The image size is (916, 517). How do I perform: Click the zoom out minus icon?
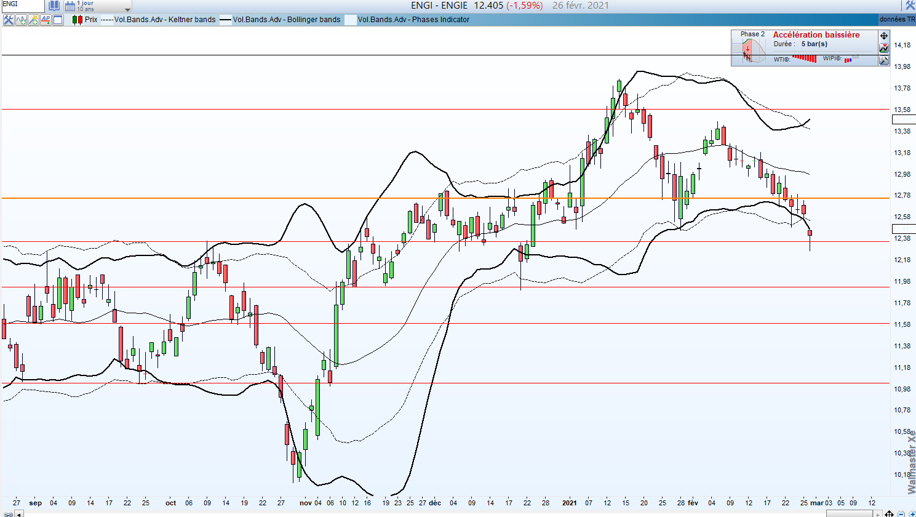pyautogui.click(x=901, y=514)
